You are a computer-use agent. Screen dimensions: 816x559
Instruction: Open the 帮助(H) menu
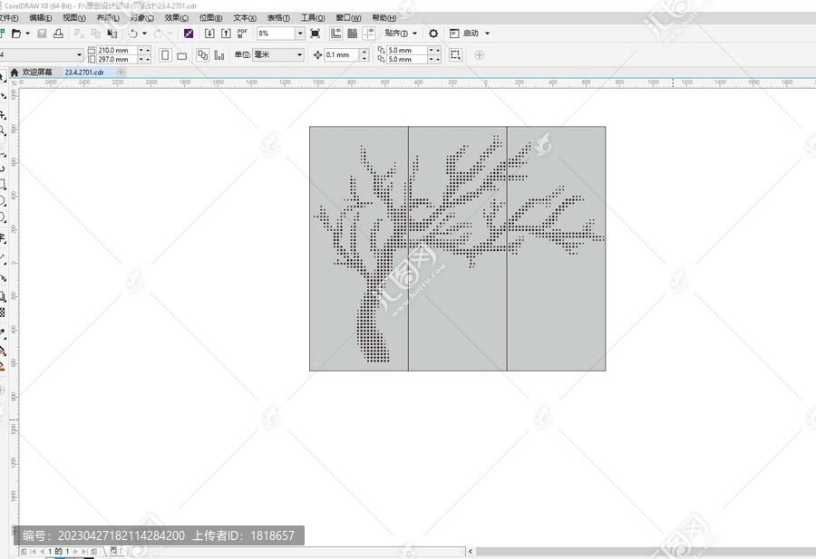click(384, 18)
